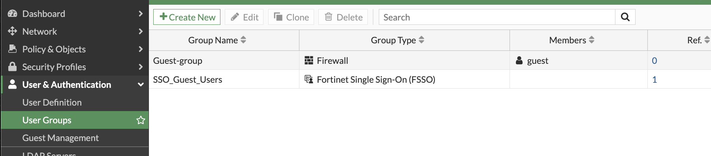Collapse the User & Authentication section
The image size is (711, 156).
pos(141,84)
